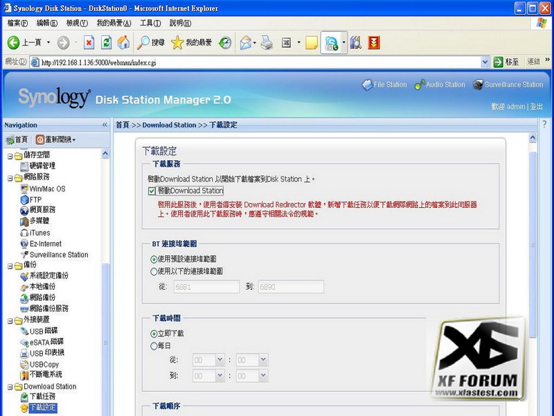Screen dimensions: 554x416
Task: Click the BT port range 從 field
Action: 206,286
